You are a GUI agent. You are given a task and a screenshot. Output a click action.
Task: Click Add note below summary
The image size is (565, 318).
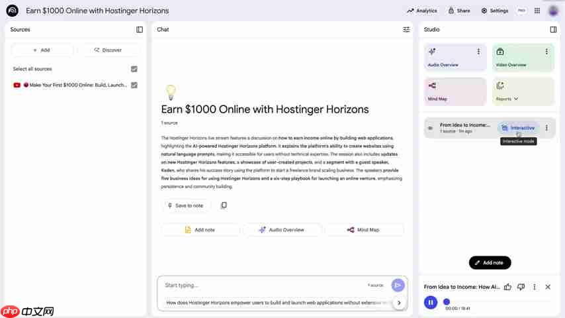(200, 230)
